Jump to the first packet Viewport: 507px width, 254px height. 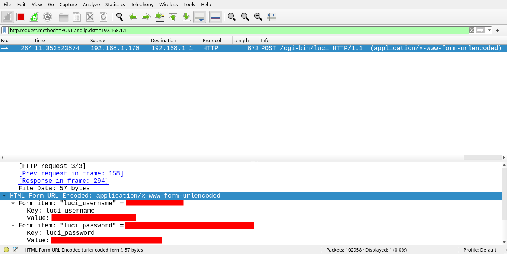[173, 17]
